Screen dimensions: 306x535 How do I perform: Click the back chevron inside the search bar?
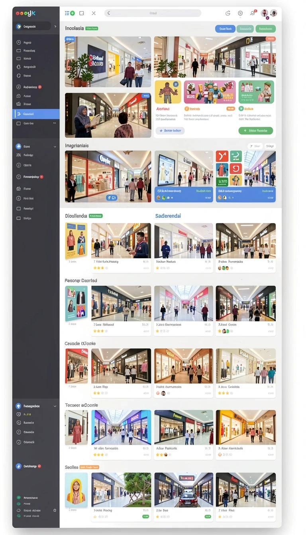(x=108, y=13)
